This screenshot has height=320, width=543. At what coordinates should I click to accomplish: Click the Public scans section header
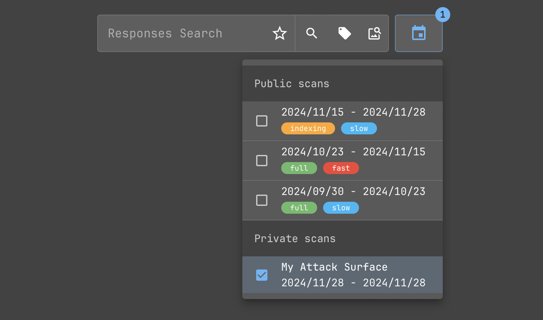pyautogui.click(x=292, y=84)
